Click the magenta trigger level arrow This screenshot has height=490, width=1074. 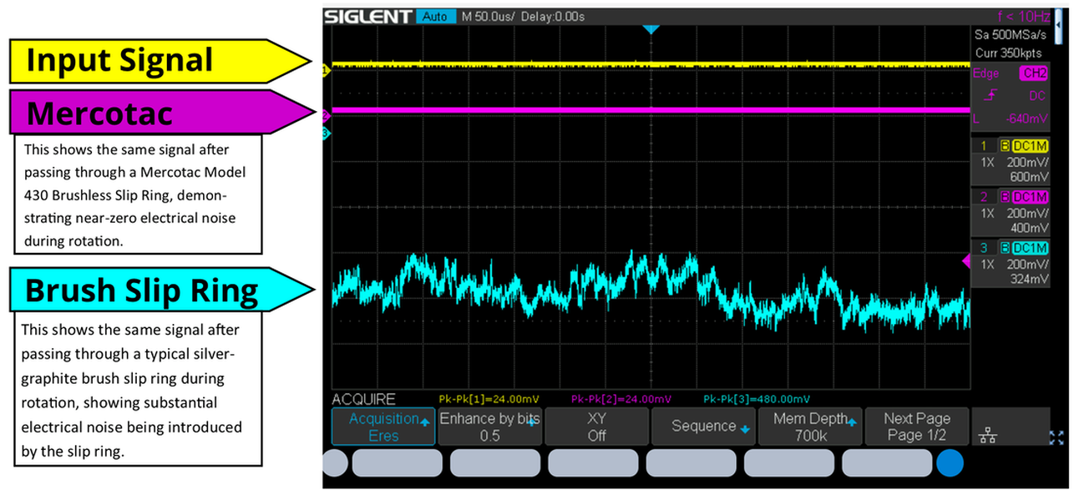pyautogui.click(x=967, y=262)
